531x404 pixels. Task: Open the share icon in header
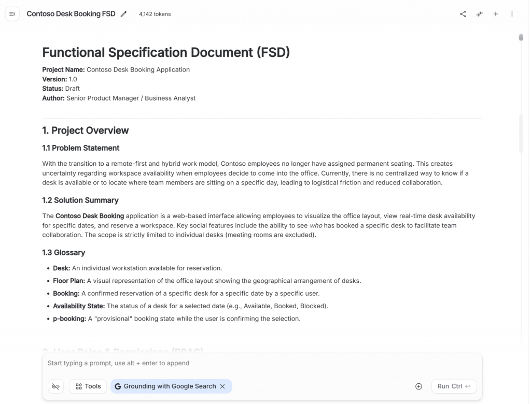(463, 14)
